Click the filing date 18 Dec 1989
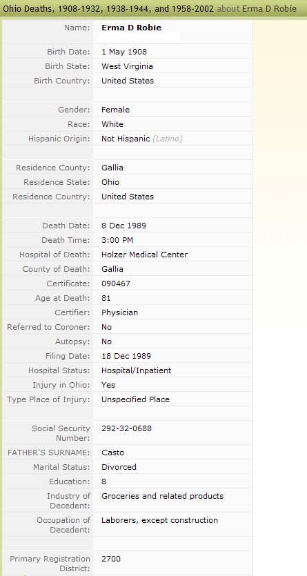This screenshot has width=307, height=576. coord(126,356)
